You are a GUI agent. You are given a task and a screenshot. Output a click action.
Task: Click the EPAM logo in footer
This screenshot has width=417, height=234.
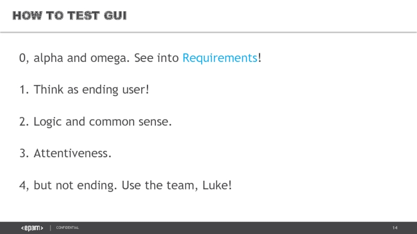32,228
